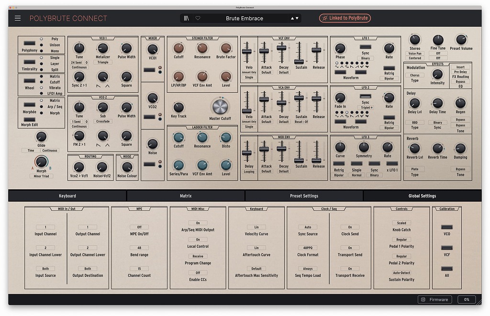490x316 pixels.
Task: Click the Sync 2 > 1 knob
Action: pyautogui.click(x=79, y=76)
